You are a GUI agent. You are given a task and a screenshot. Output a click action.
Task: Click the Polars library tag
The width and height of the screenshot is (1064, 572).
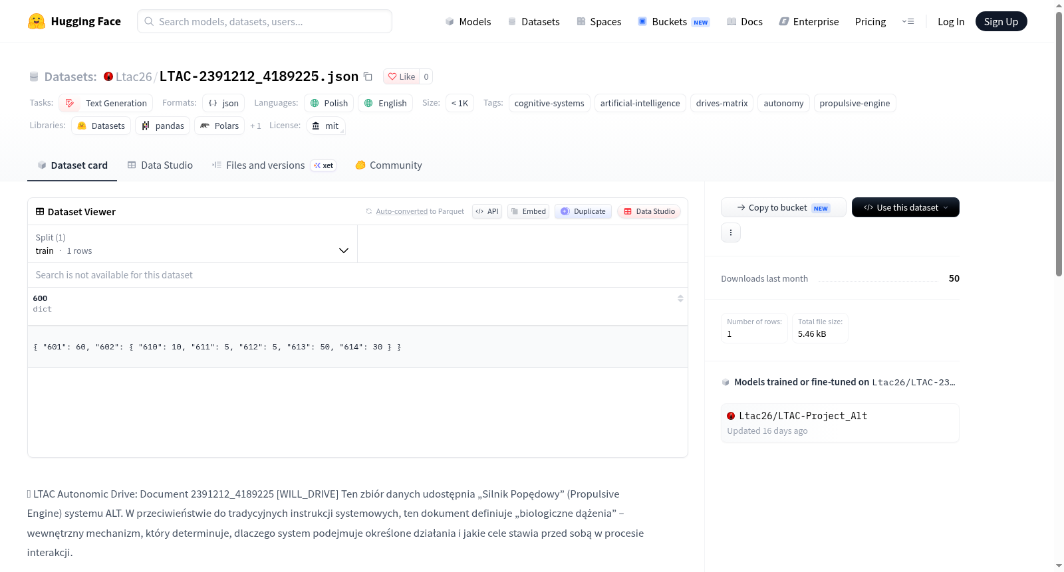[x=219, y=126]
